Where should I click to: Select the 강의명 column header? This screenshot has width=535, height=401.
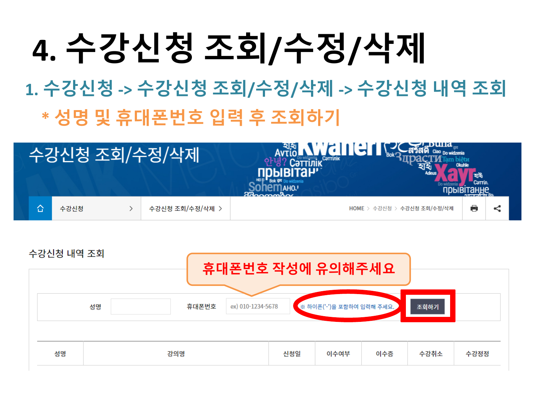176,354
